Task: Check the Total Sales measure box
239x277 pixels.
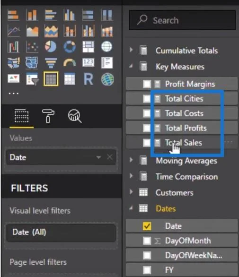Action: pos(147,143)
